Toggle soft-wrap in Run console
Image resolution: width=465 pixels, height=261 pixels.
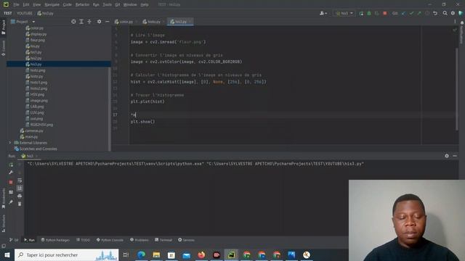point(20,181)
